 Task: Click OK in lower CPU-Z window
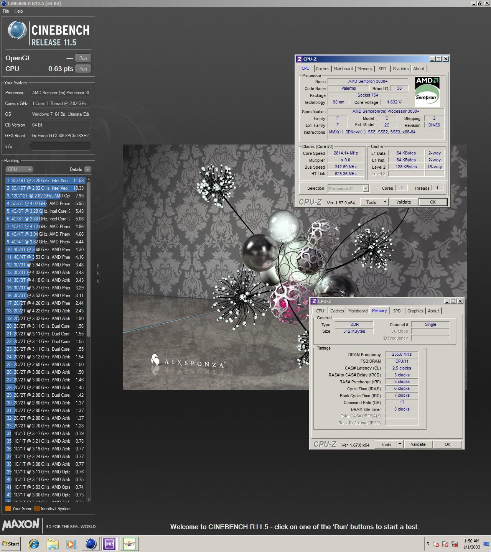click(x=447, y=444)
